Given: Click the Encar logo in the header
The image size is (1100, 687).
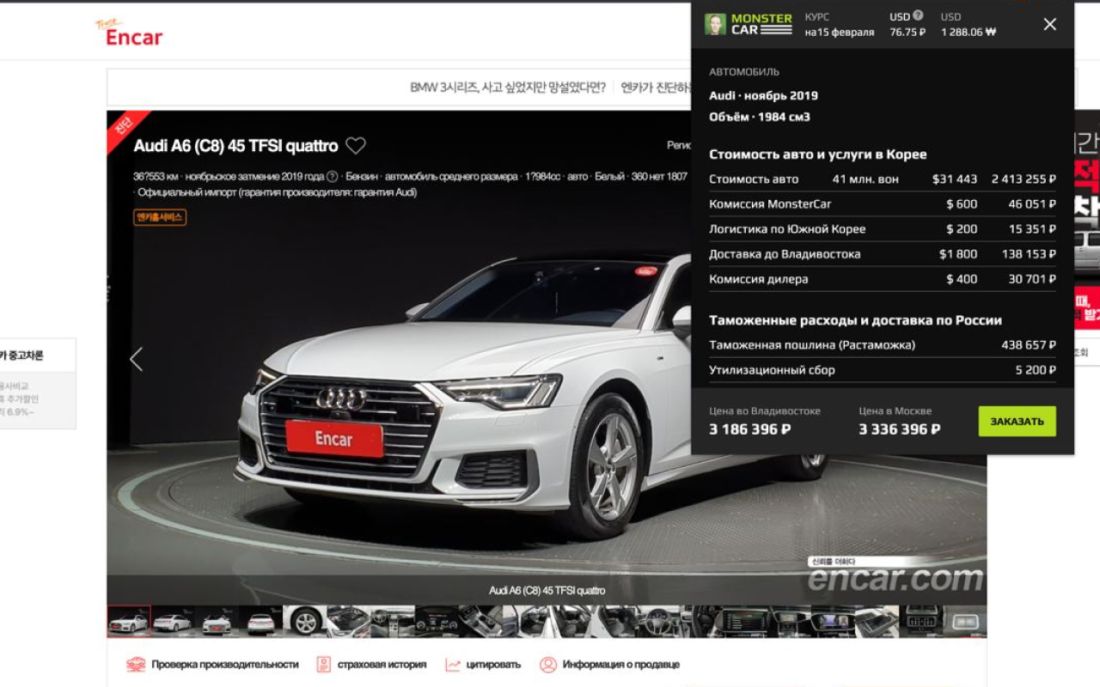Looking at the screenshot, I should click(x=129, y=33).
